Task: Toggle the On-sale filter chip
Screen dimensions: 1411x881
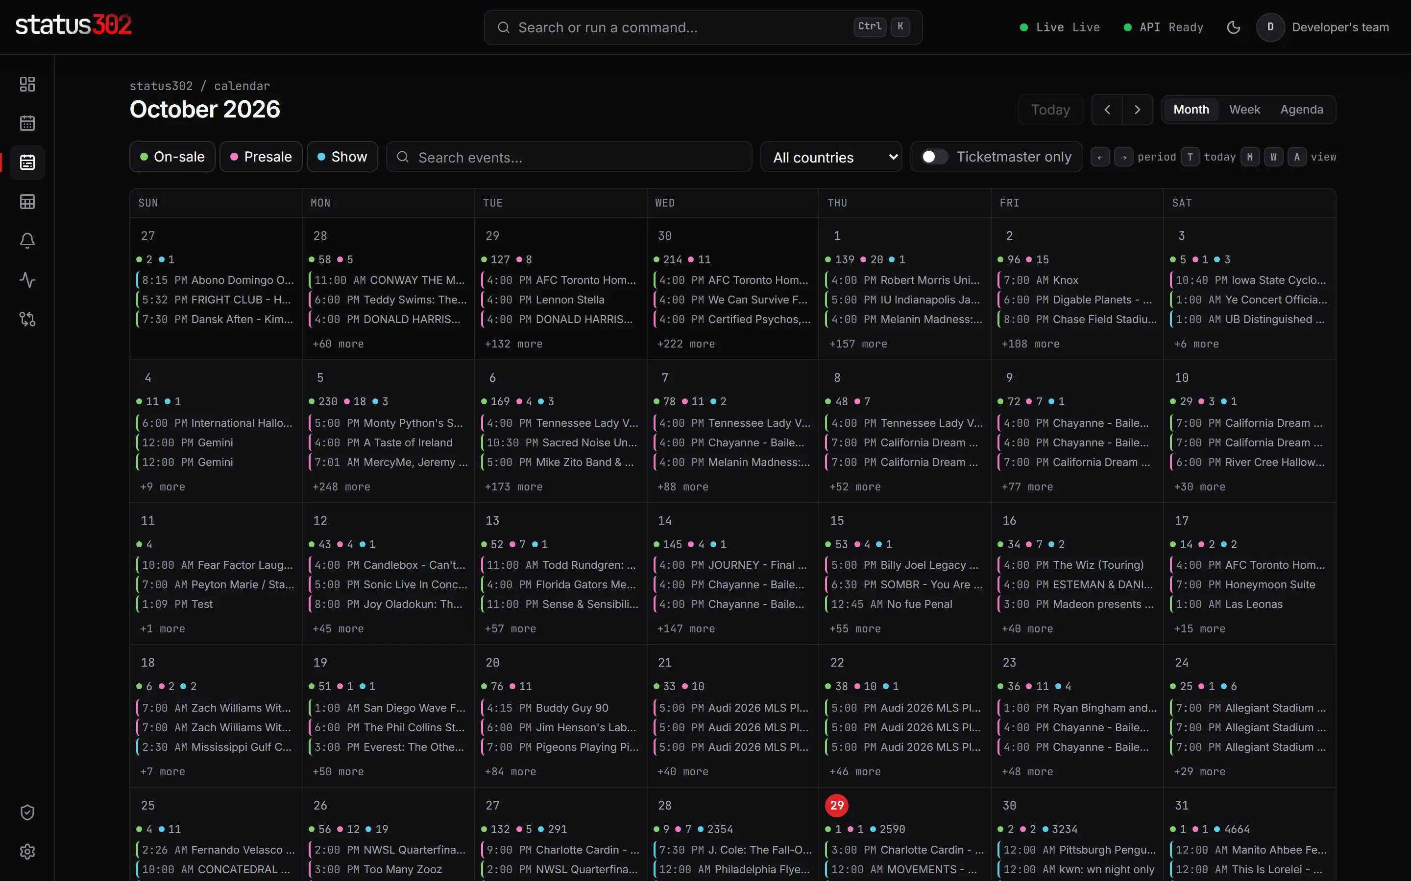Action: (172, 157)
